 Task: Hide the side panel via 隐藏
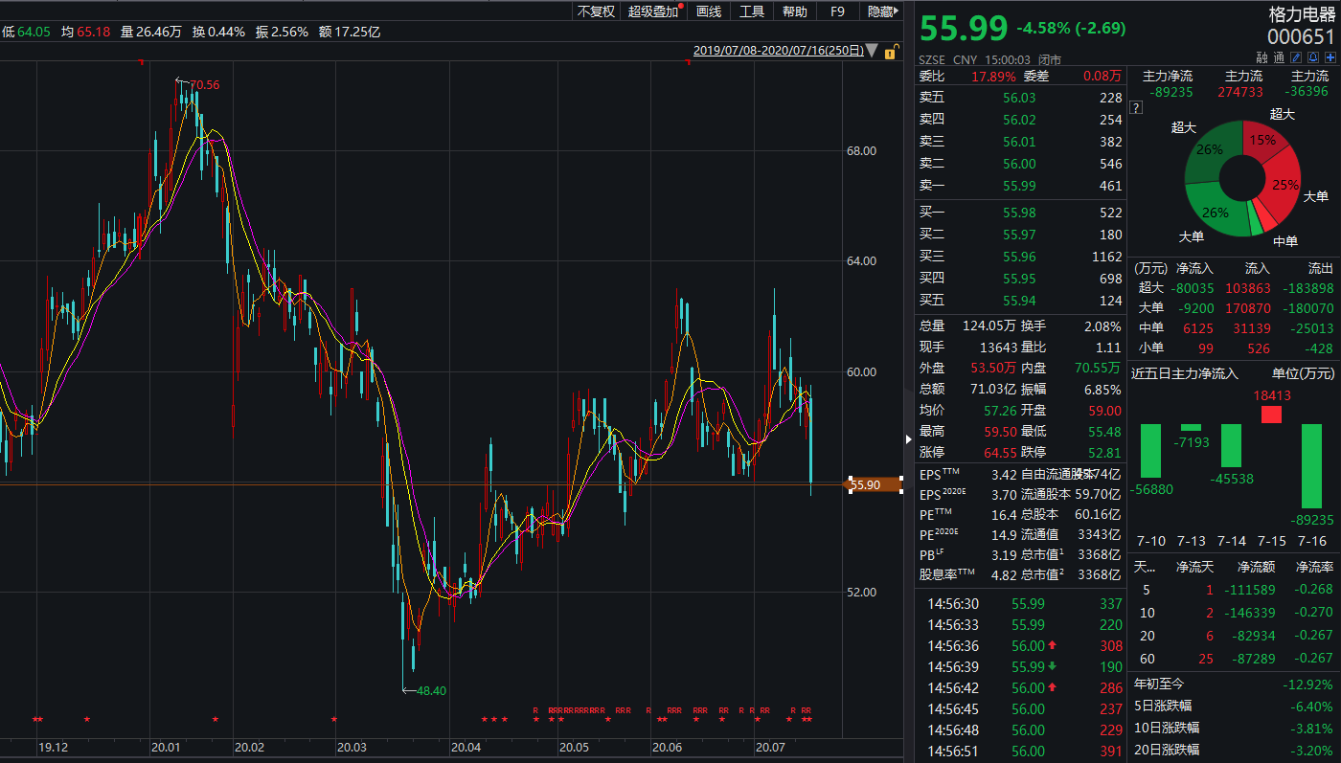pyautogui.click(x=880, y=11)
